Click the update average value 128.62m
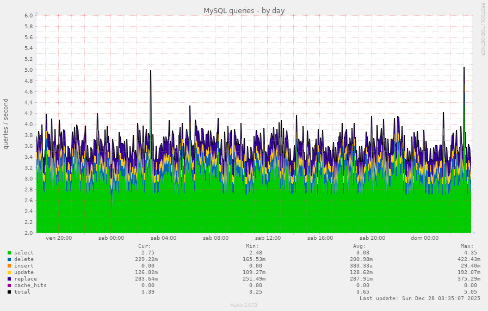Screen dimensions: 488x311 pyautogui.click(x=361, y=272)
